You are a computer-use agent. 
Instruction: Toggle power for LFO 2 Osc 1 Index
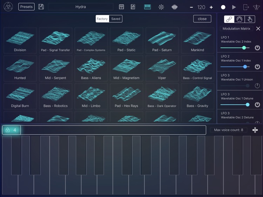257,67
